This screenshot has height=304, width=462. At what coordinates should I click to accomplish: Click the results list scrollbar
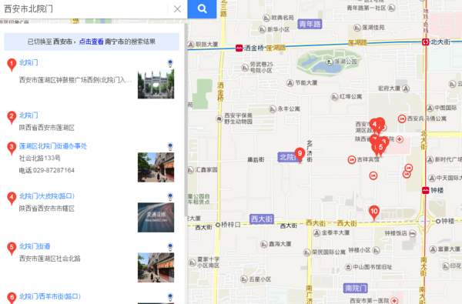pos(186,120)
